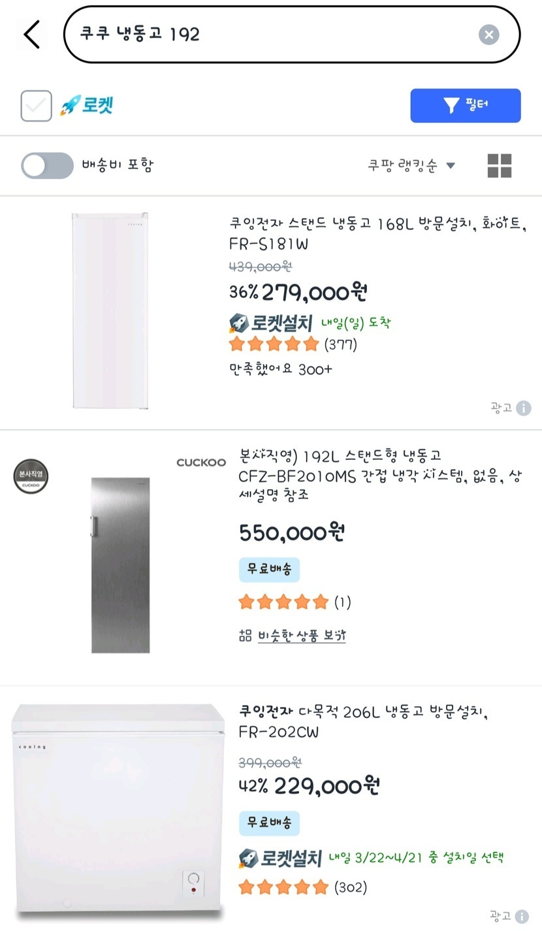This screenshot has width=542, height=931.
Task: Open the Coupang ranking sort dropdown
Action: 411,166
